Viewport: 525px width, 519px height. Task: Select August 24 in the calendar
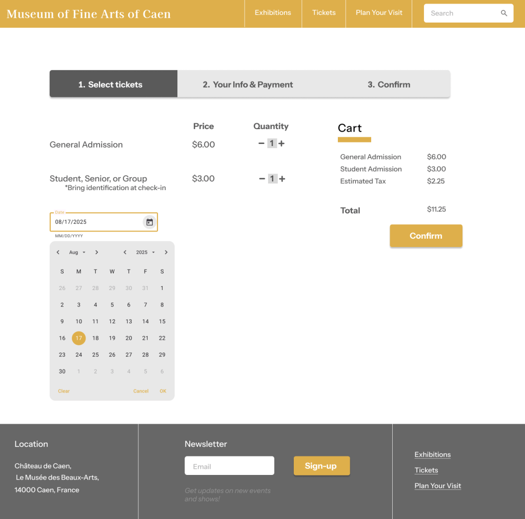click(x=79, y=355)
